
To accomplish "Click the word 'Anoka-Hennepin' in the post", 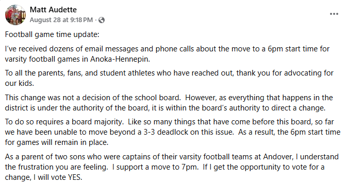I will [119, 59].
